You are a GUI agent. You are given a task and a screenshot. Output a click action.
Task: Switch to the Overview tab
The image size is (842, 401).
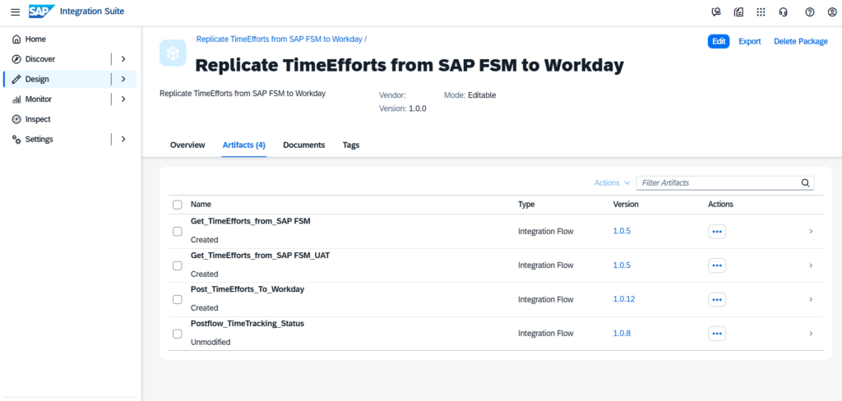[187, 145]
